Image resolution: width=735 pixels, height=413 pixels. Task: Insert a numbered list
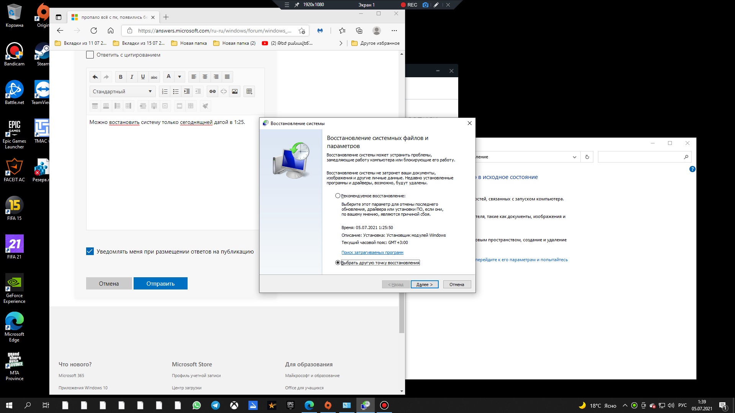(x=165, y=91)
